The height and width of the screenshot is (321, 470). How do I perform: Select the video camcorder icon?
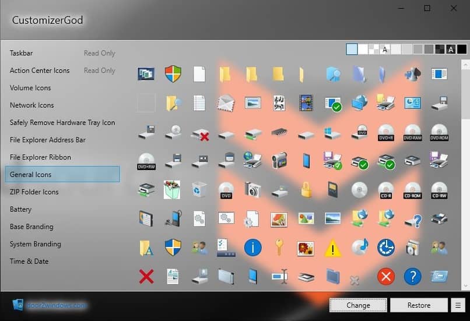pyautogui.click(x=279, y=160)
